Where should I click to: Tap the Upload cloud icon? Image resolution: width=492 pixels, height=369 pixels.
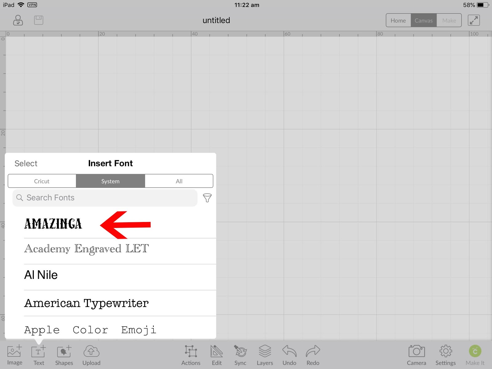91,355
